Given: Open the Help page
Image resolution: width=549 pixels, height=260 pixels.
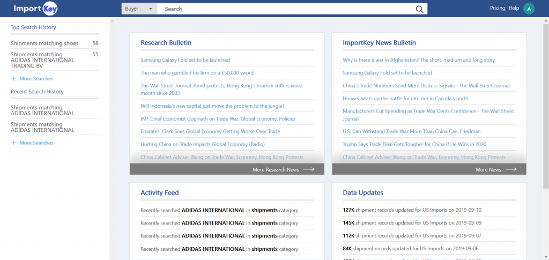Looking at the screenshot, I should [x=514, y=8].
